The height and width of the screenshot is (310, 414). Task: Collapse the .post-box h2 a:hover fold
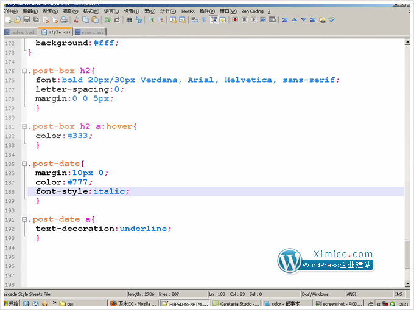pos(24,126)
